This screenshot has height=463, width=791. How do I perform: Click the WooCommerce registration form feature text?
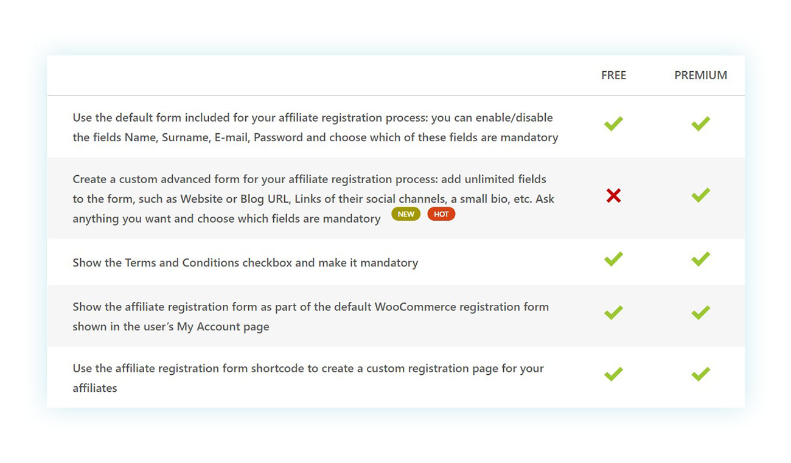[x=310, y=316]
